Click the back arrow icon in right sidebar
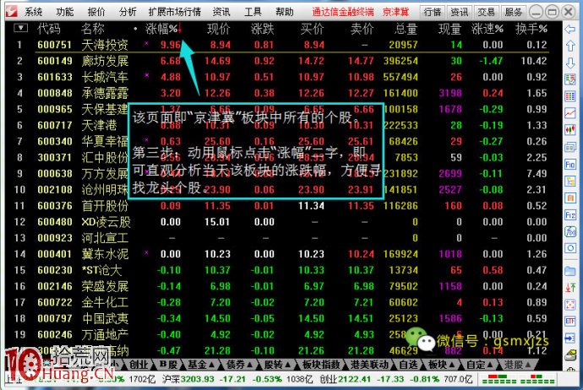583x390 pixels. pyautogui.click(x=570, y=30)
